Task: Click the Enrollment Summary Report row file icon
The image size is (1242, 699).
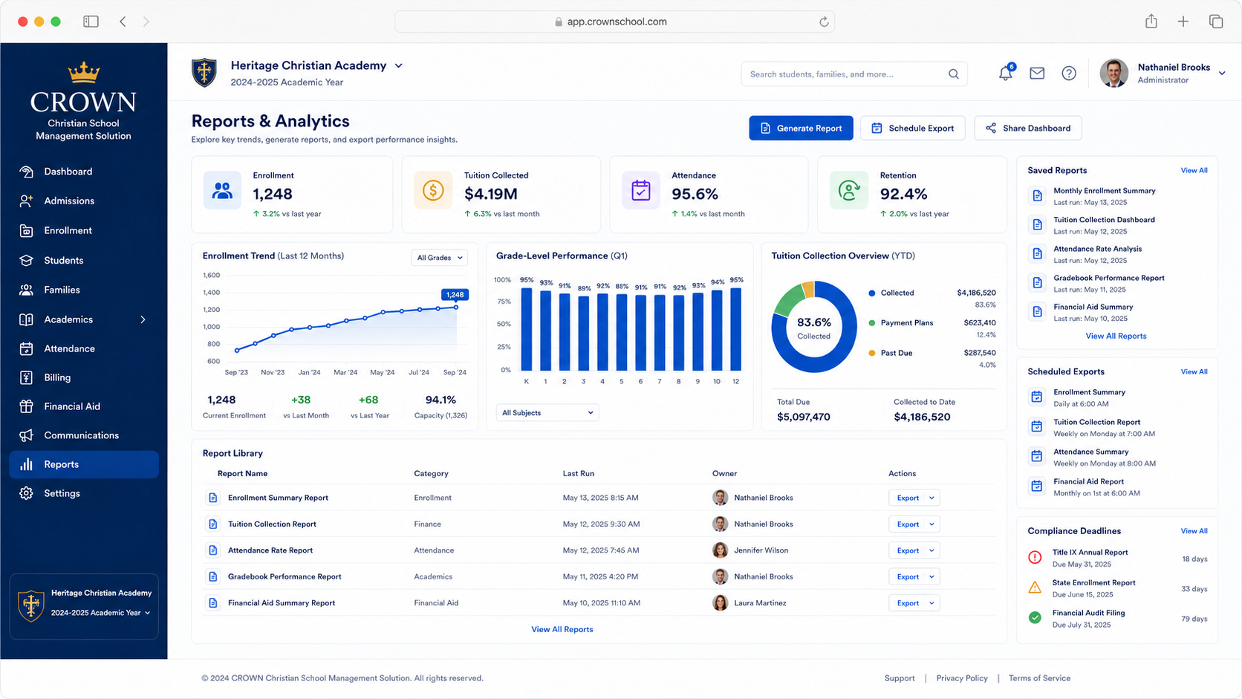Action: point(213,498)
